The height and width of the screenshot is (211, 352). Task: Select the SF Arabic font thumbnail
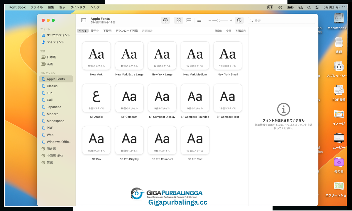(x=97, y=98)
